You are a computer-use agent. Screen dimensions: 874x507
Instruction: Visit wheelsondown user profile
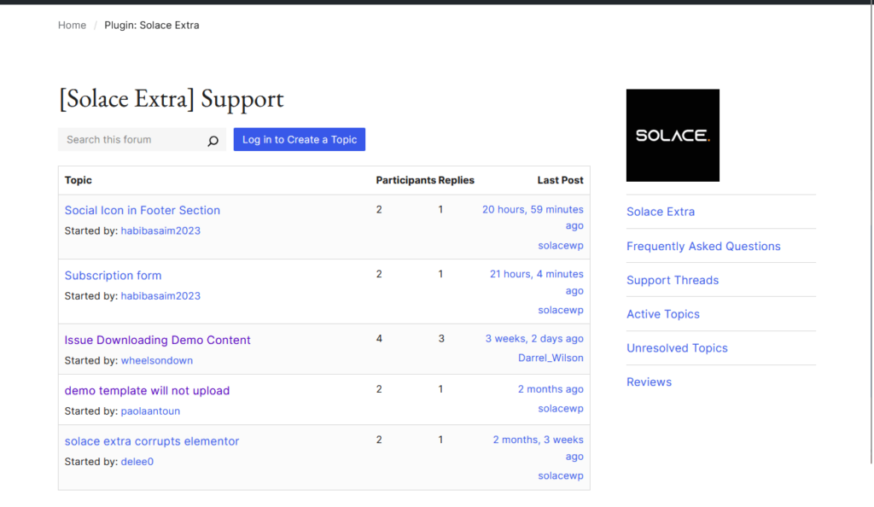coord(157,360)
